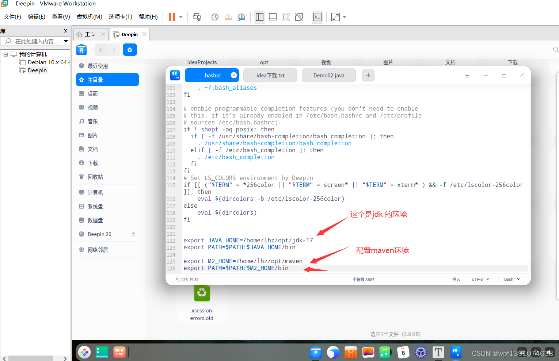Add a new editor tab with plus button

coord(368,75)
